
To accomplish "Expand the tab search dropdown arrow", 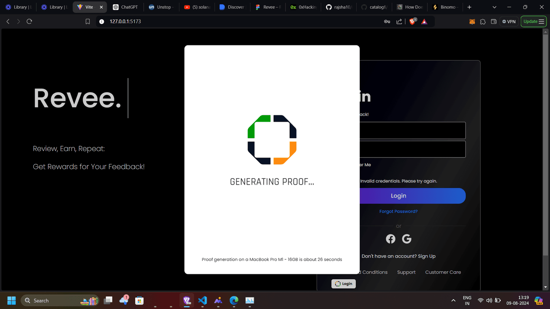I will point(494,7).
